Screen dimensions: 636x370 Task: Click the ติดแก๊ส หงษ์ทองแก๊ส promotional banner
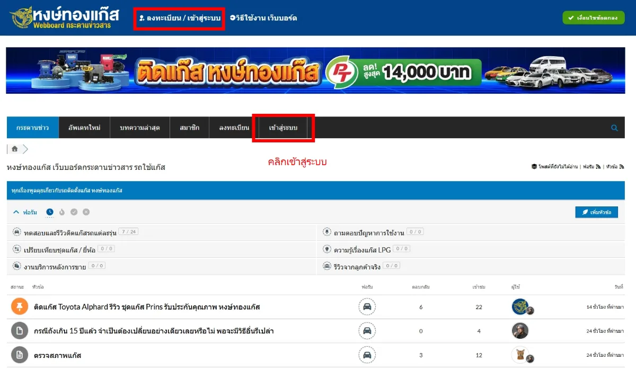(x=315, y=70)
